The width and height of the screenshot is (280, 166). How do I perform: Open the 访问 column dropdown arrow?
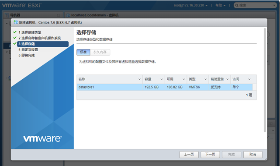(x=249, y=79)
